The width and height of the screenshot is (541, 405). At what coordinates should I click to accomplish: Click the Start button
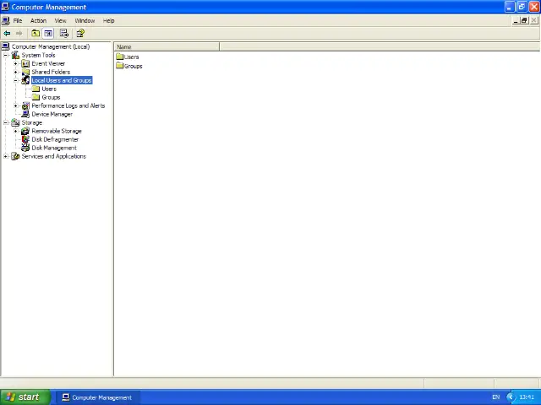(25, 397)
